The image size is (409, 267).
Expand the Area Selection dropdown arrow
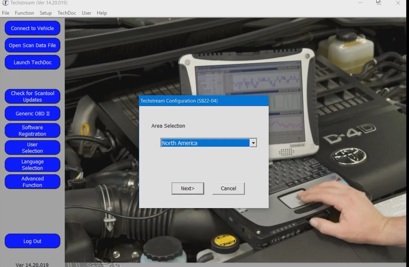coord(253,143)
